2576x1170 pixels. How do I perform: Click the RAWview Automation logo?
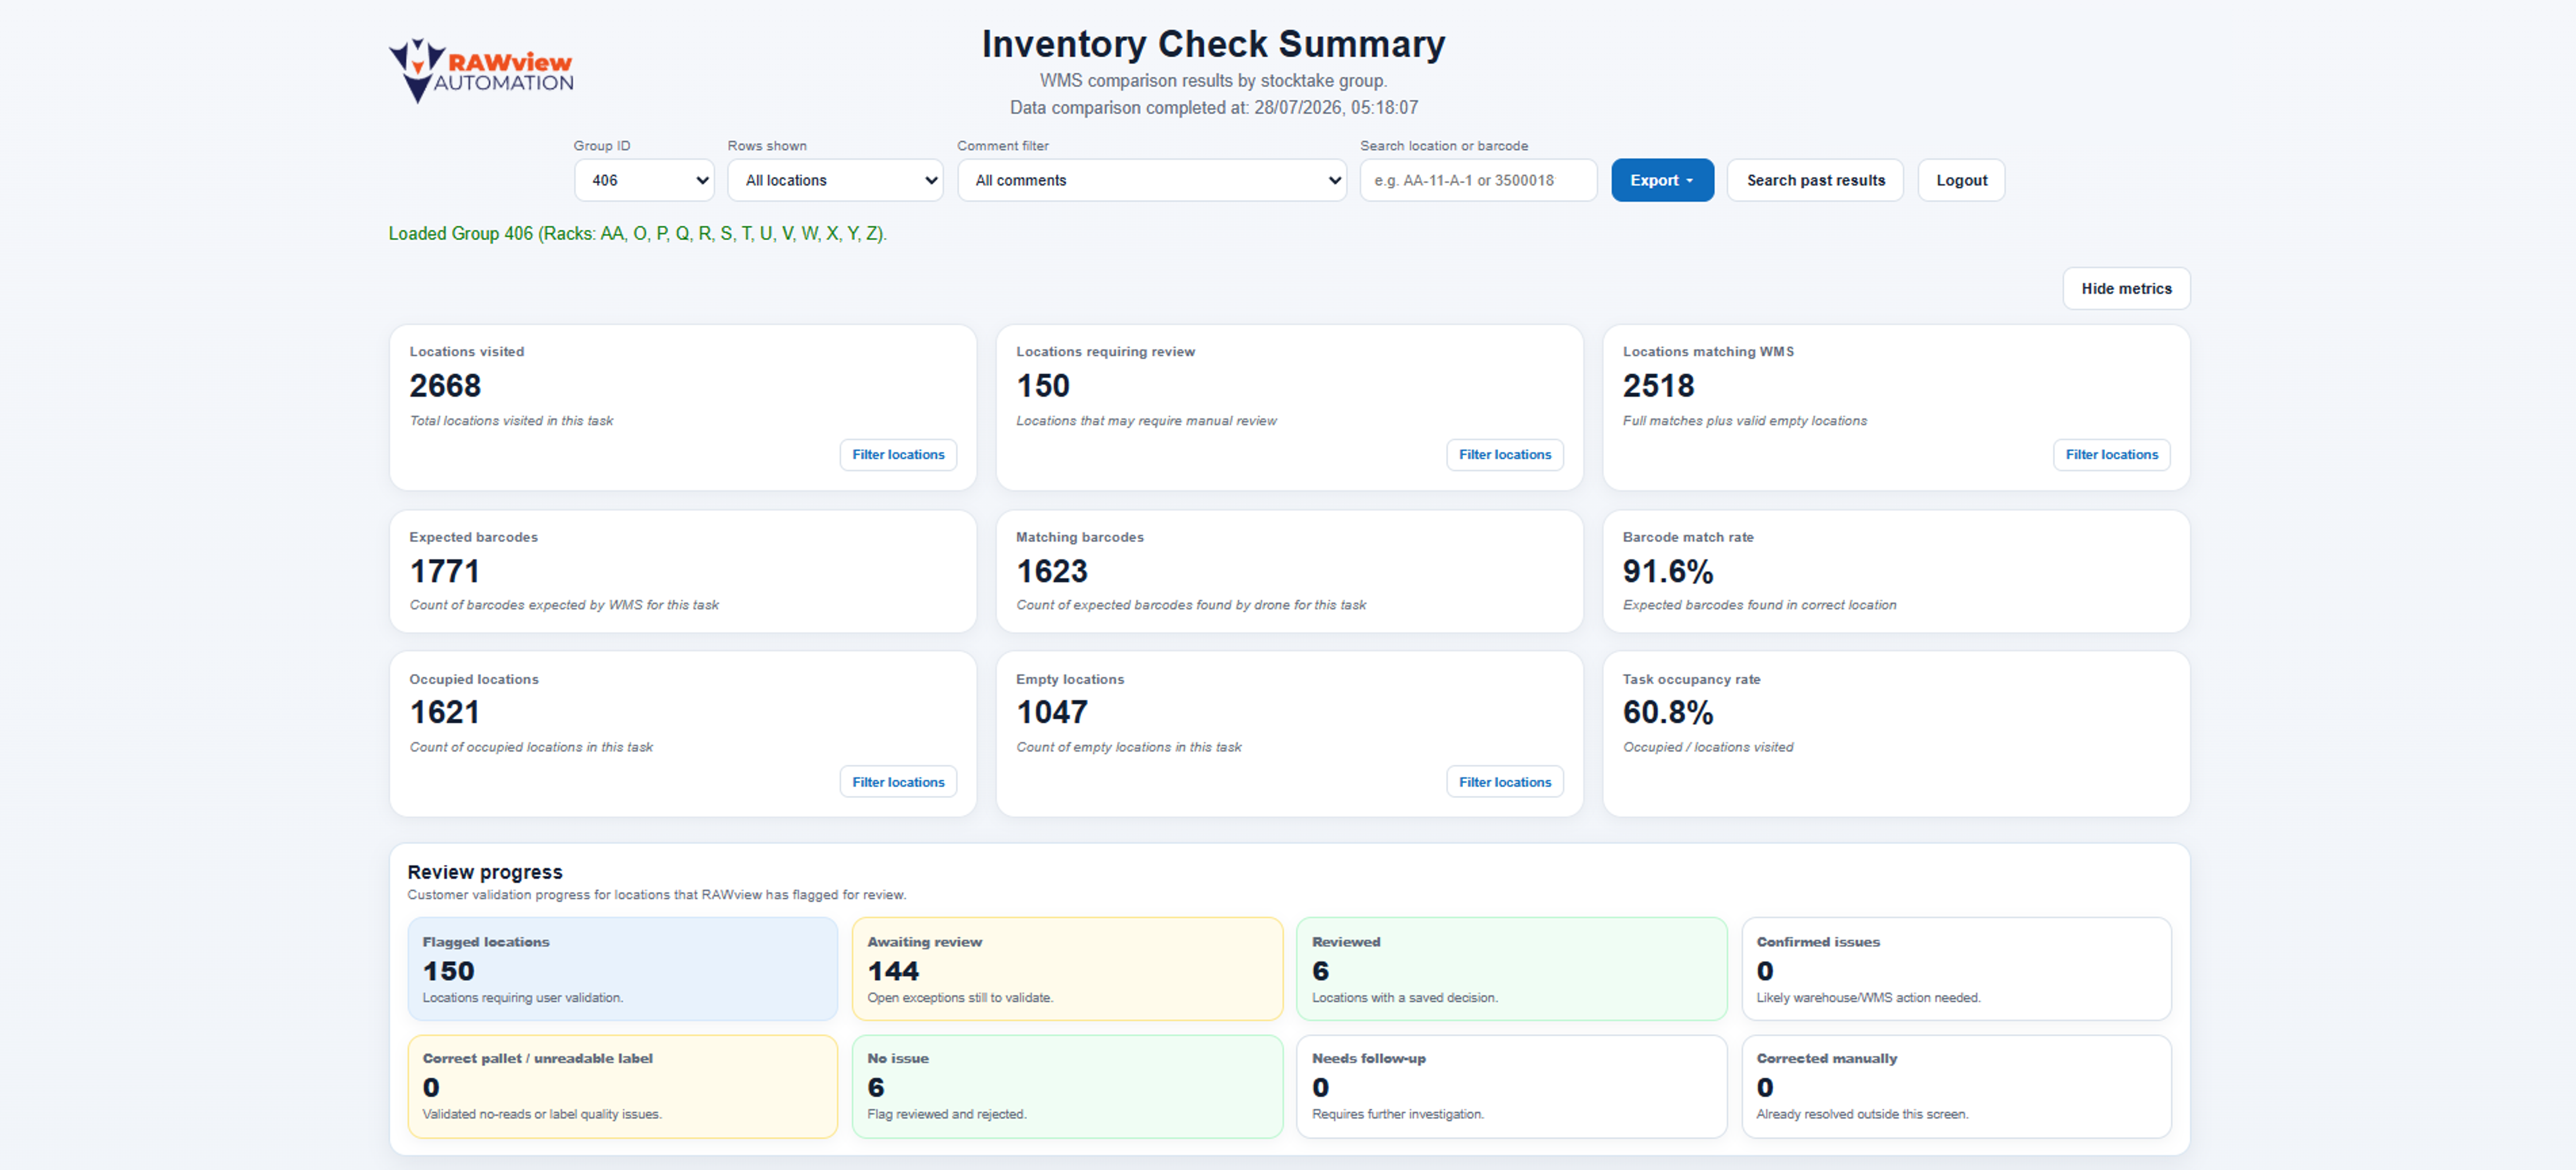pos(481,71)
